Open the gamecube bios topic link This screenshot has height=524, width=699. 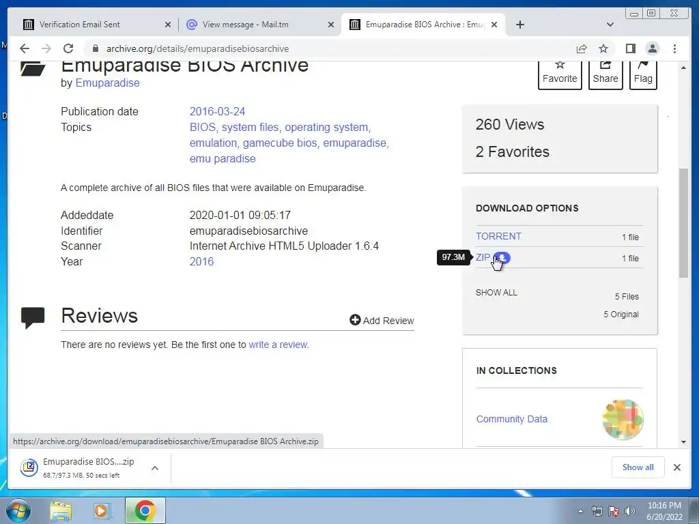click(280, 143)
